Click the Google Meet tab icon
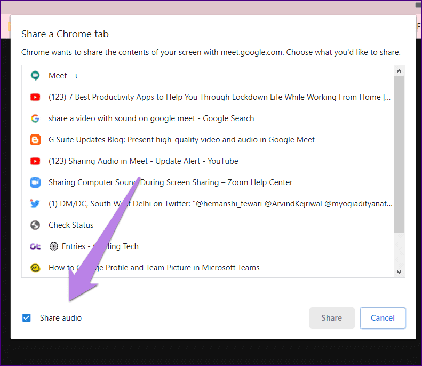 point(35,76)
